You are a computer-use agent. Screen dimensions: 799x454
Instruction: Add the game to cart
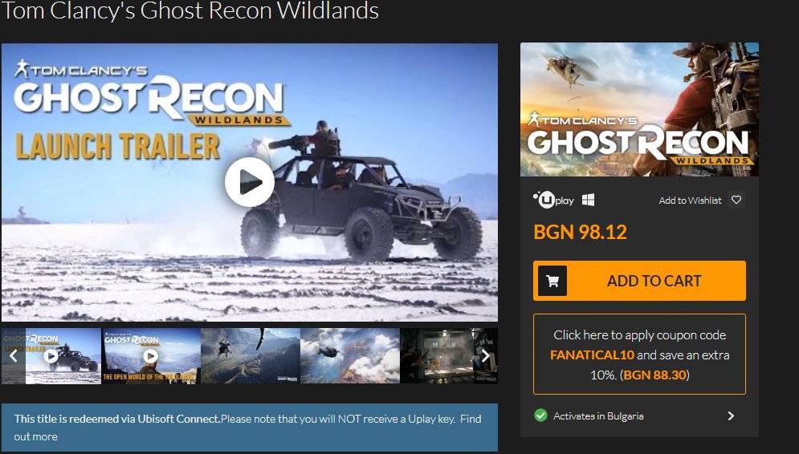click(x=639, y=281)
